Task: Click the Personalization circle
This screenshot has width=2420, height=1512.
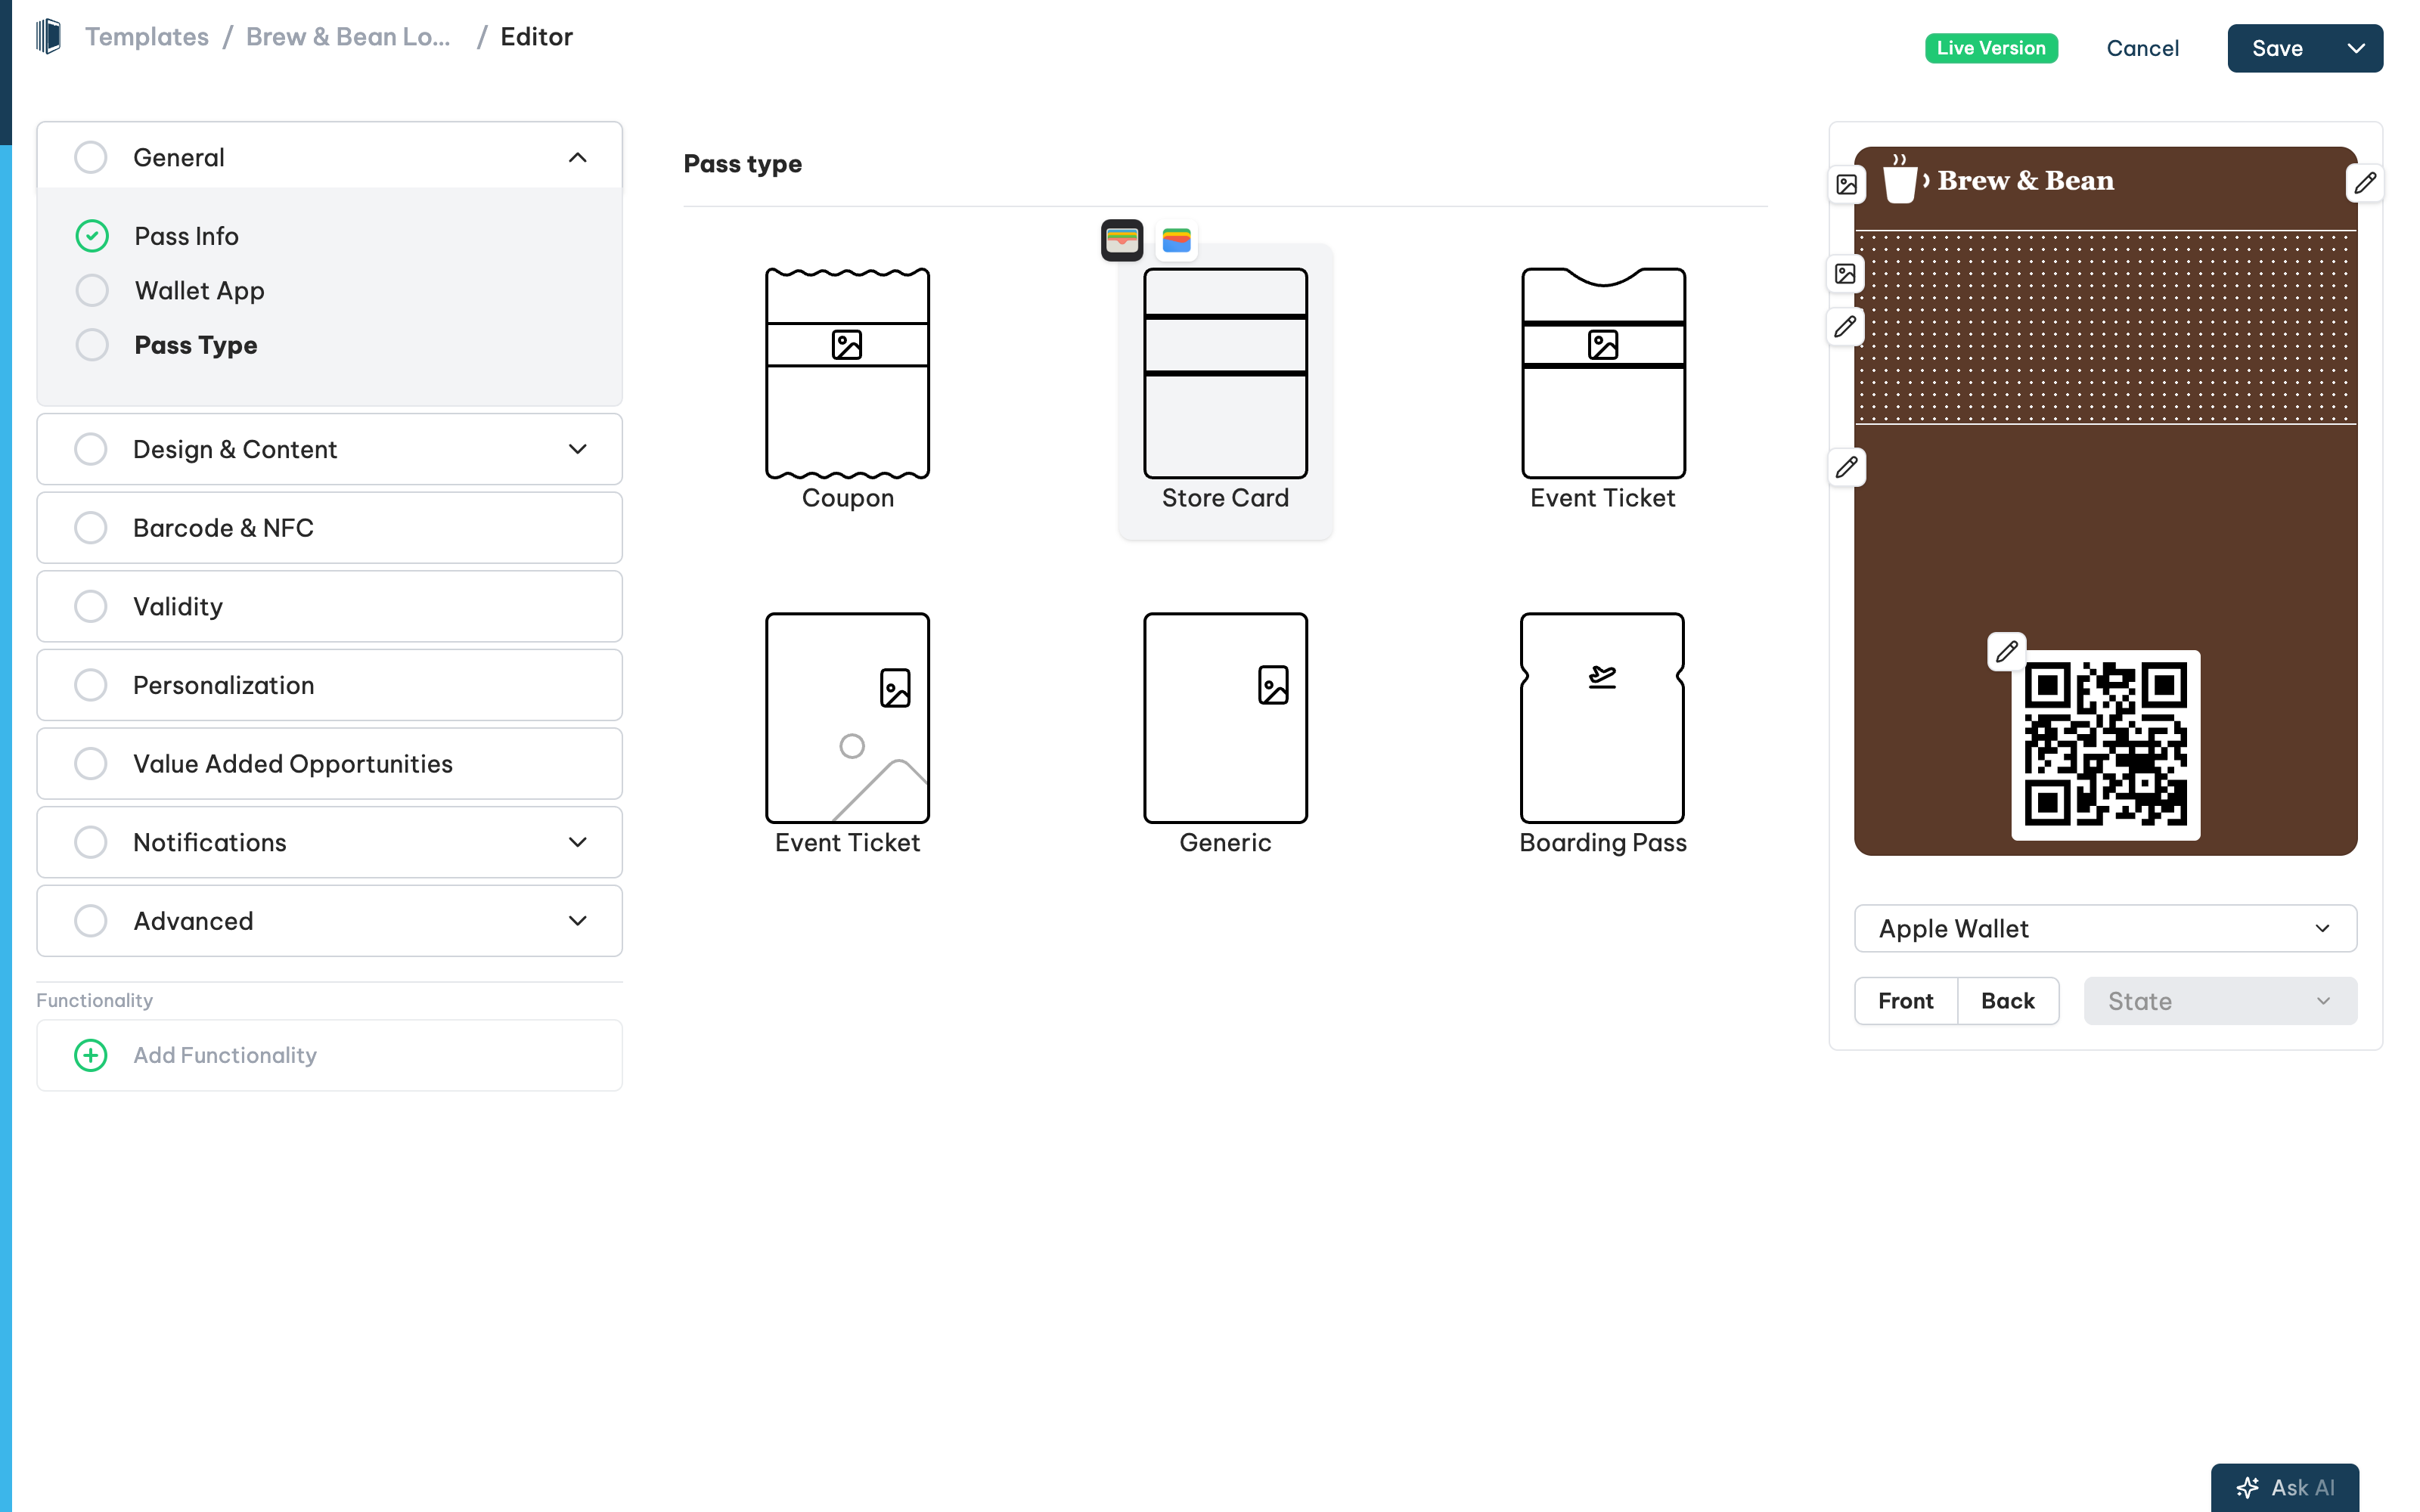Action: pos(91,685)
